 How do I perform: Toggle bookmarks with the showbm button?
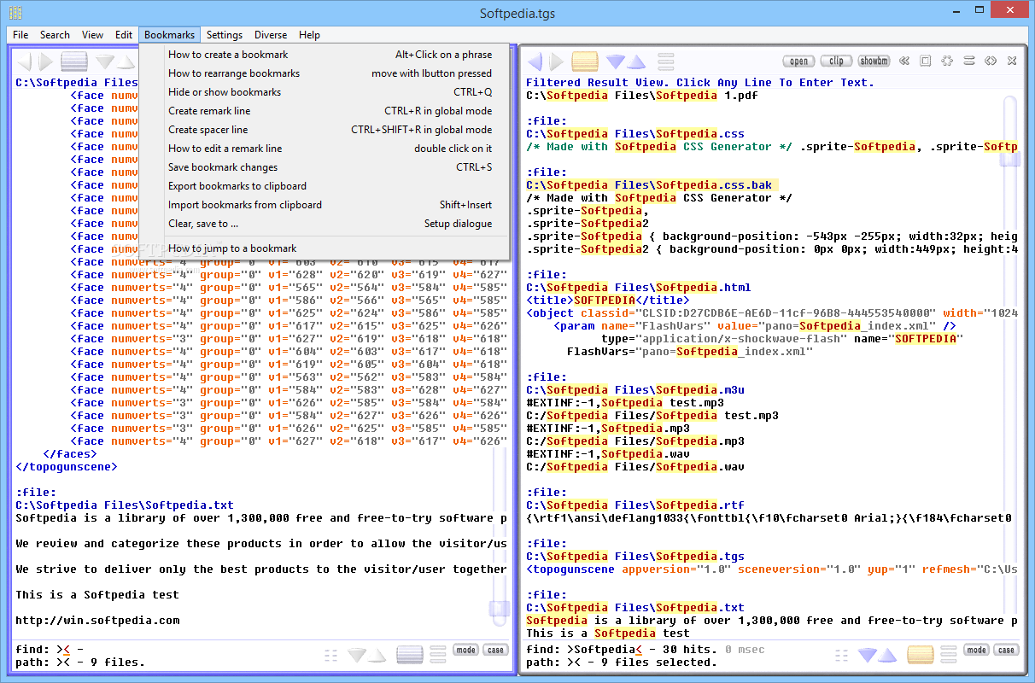pos(874,61)
